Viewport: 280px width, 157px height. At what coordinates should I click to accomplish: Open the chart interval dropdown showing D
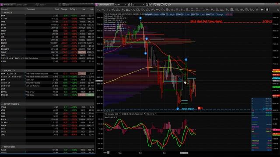pos(138,5)
